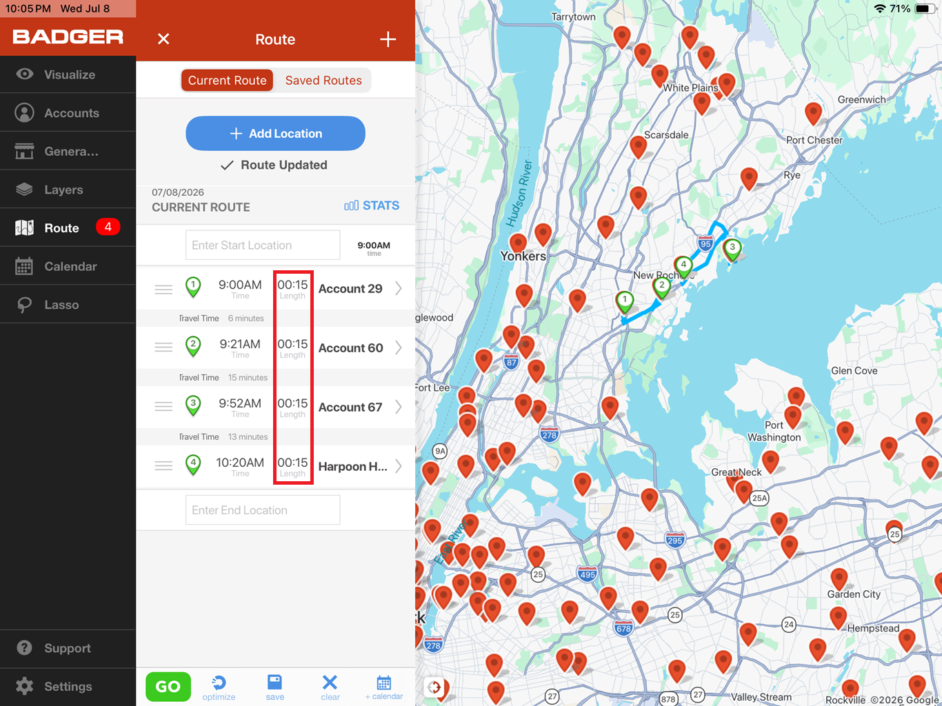The image size is (942, 706).
Task: Change the 00:15 length for Account 67
Action: click(292, 407)
